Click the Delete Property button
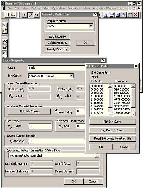 (57, 43)
